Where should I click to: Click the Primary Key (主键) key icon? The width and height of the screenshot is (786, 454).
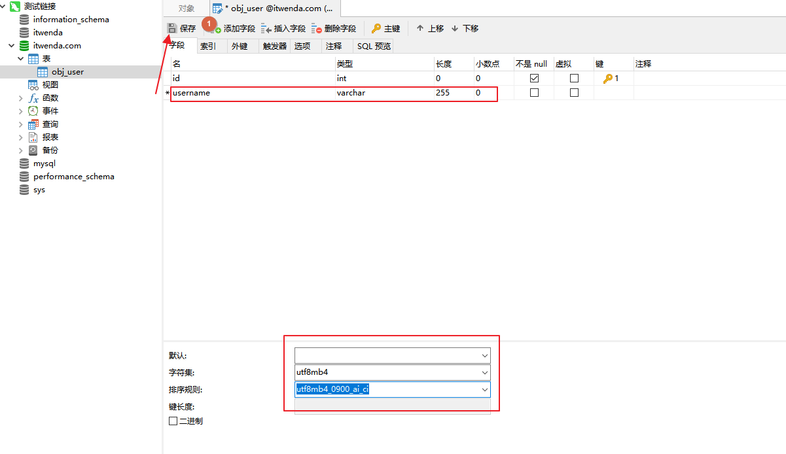[x=376, y=29]
